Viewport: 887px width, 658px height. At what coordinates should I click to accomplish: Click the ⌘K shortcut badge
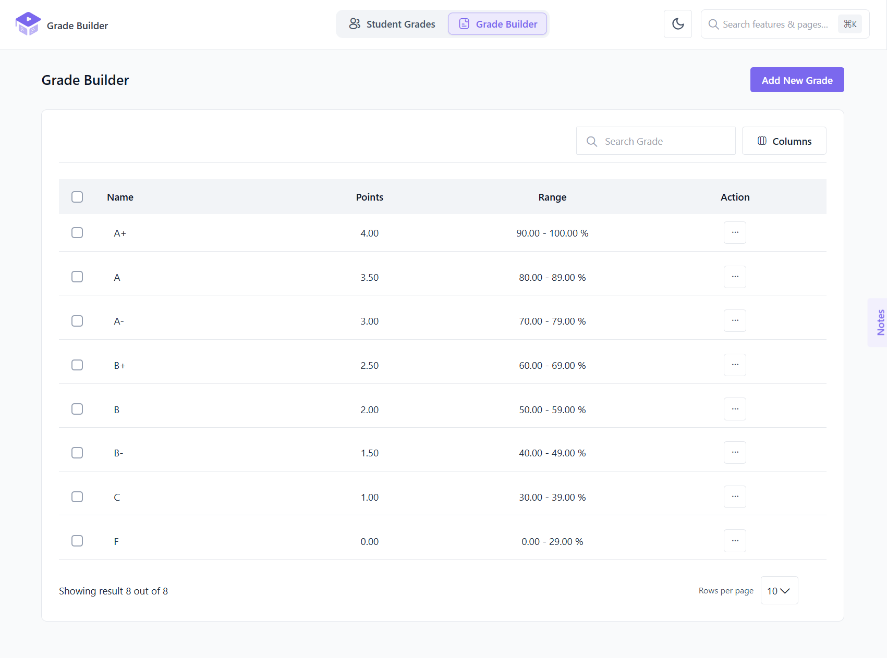tap(850, 24)
